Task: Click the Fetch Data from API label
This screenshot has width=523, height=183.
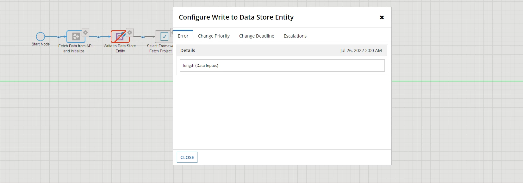Action: 75,49
